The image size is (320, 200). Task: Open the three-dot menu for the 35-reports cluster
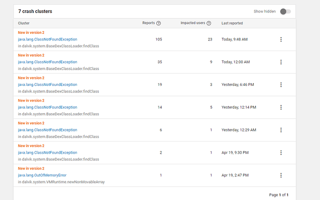click(x=281, y=62)
